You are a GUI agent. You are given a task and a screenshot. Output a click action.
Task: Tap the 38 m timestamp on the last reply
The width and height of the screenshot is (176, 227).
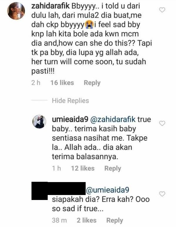click(59, 221)
